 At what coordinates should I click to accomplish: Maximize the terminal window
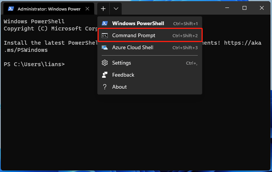pyautogui.click(x=244, y=8)
